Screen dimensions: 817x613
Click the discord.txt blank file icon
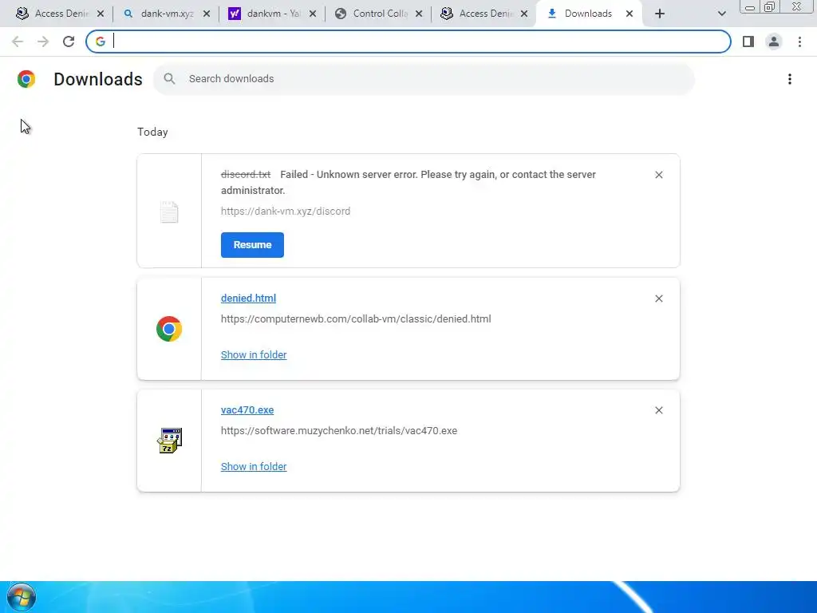point(169,212)
